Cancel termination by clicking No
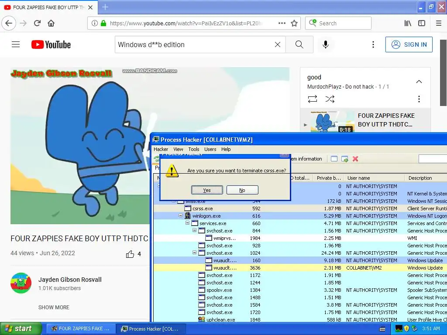 (x=242, y=190)
